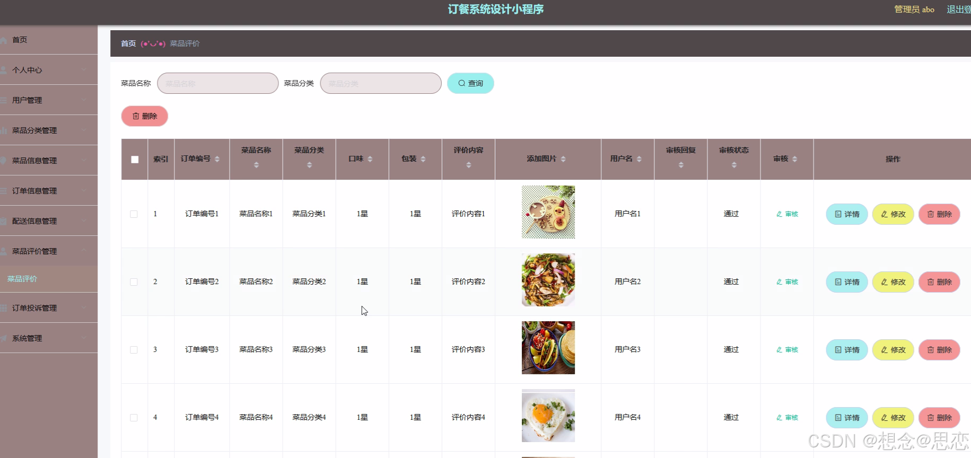Viewport: 971px width, 458px height.
Task: Sort by 审核状态 column arrows
Action: click(x=734, y=165)
